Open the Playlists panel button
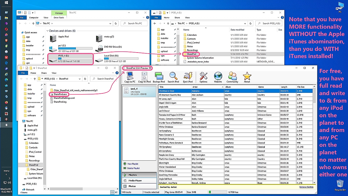 139,175
